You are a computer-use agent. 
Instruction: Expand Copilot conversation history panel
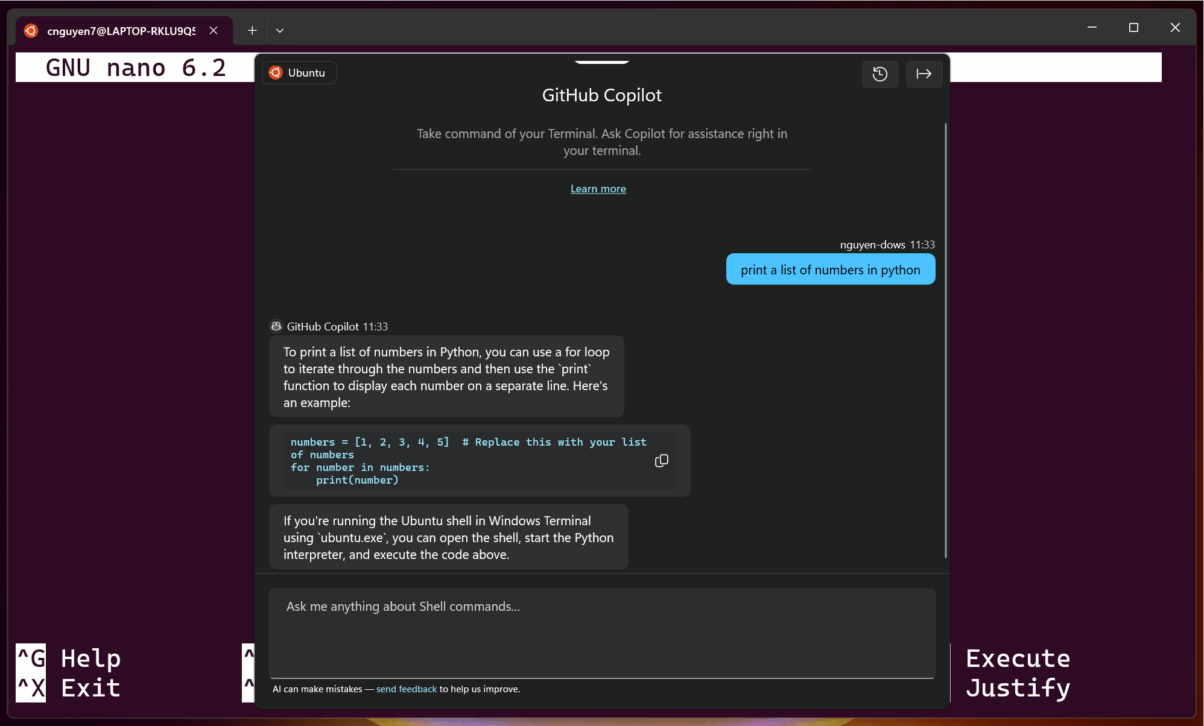(880, 72)
